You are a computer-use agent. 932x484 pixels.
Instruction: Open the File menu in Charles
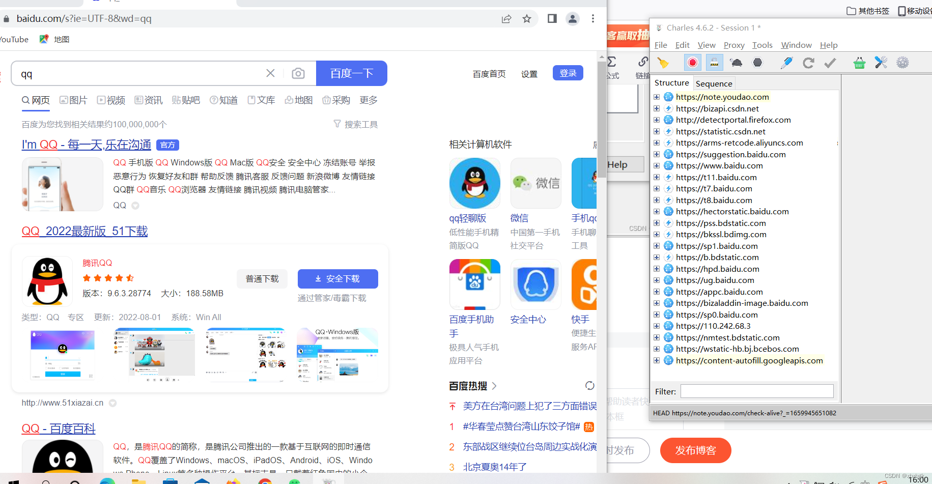click(x=661, y=45)
